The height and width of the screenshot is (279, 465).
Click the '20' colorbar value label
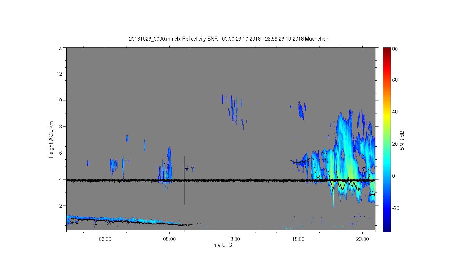(395, 144)
